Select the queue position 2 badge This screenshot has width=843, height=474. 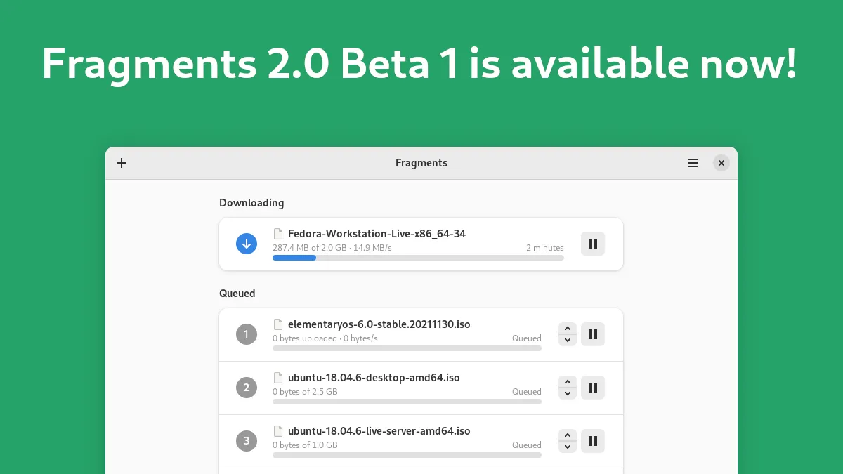247,388
